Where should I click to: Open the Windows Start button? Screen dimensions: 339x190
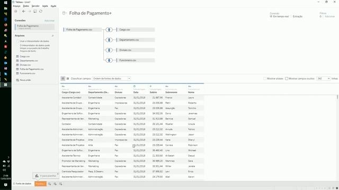point(6,3)
